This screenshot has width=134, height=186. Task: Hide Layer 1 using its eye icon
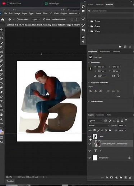pos(89,137)
